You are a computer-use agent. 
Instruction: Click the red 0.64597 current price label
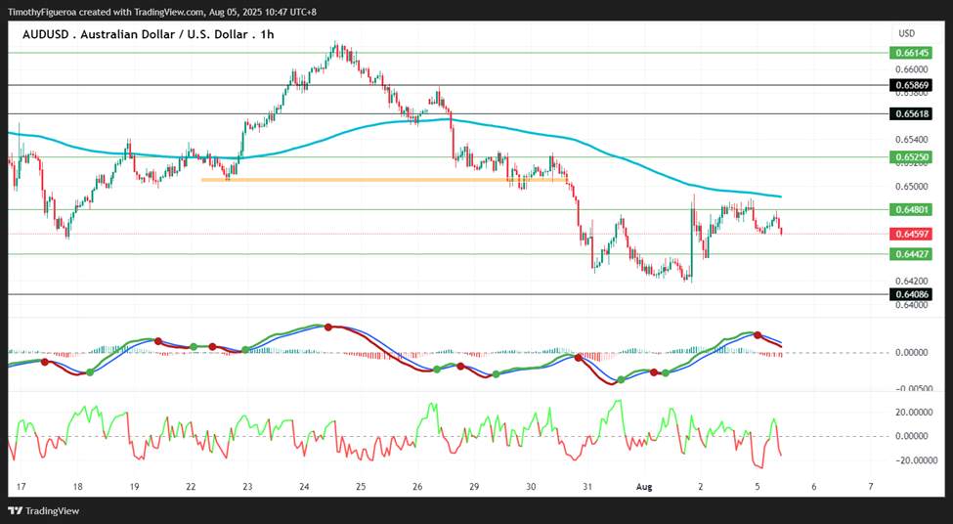point(912,234)
